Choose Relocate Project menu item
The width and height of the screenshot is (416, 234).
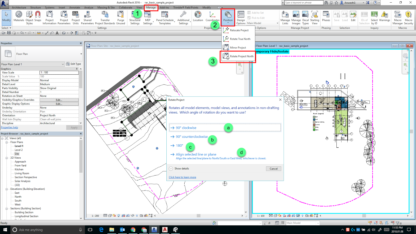click(239, 30)
